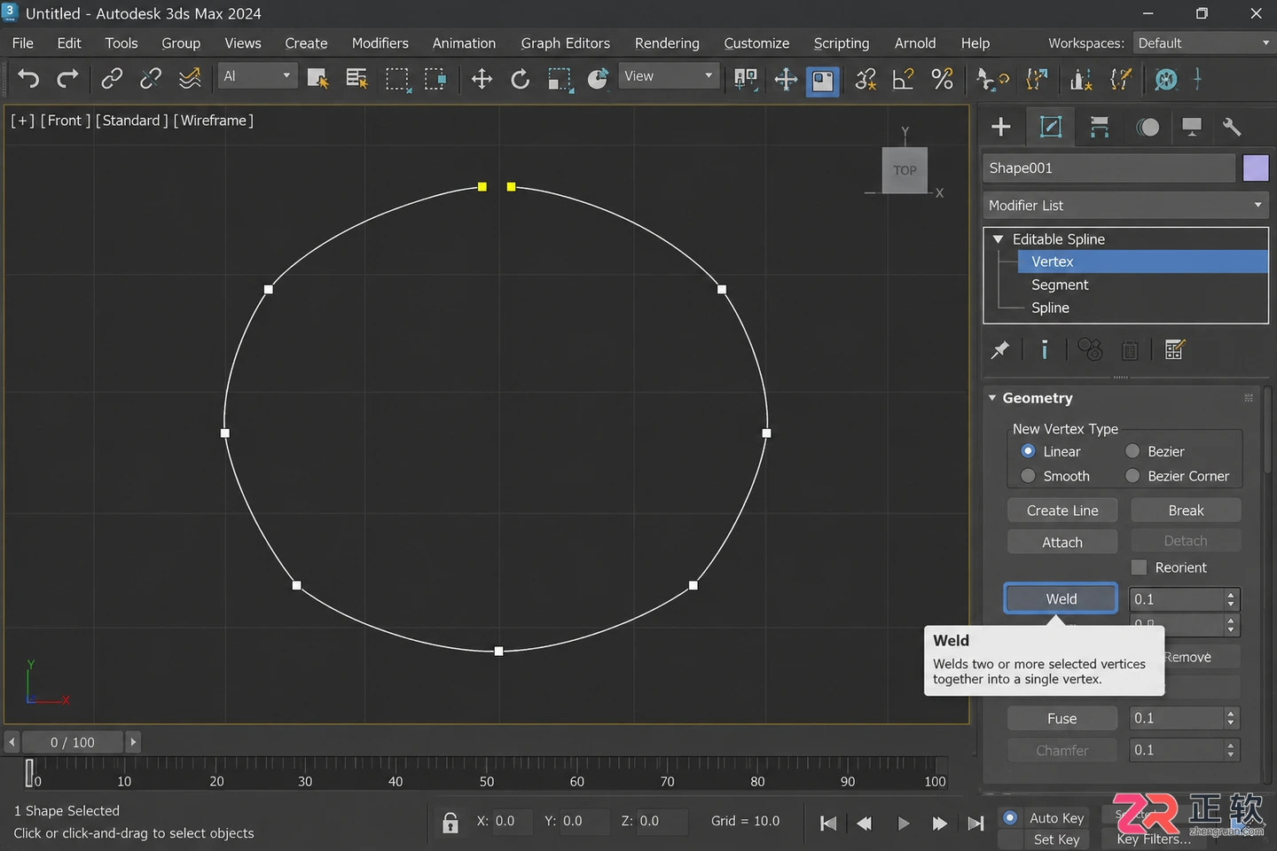Click the Redo arrow icon
1277x851 pixels.
pos(67,80)
